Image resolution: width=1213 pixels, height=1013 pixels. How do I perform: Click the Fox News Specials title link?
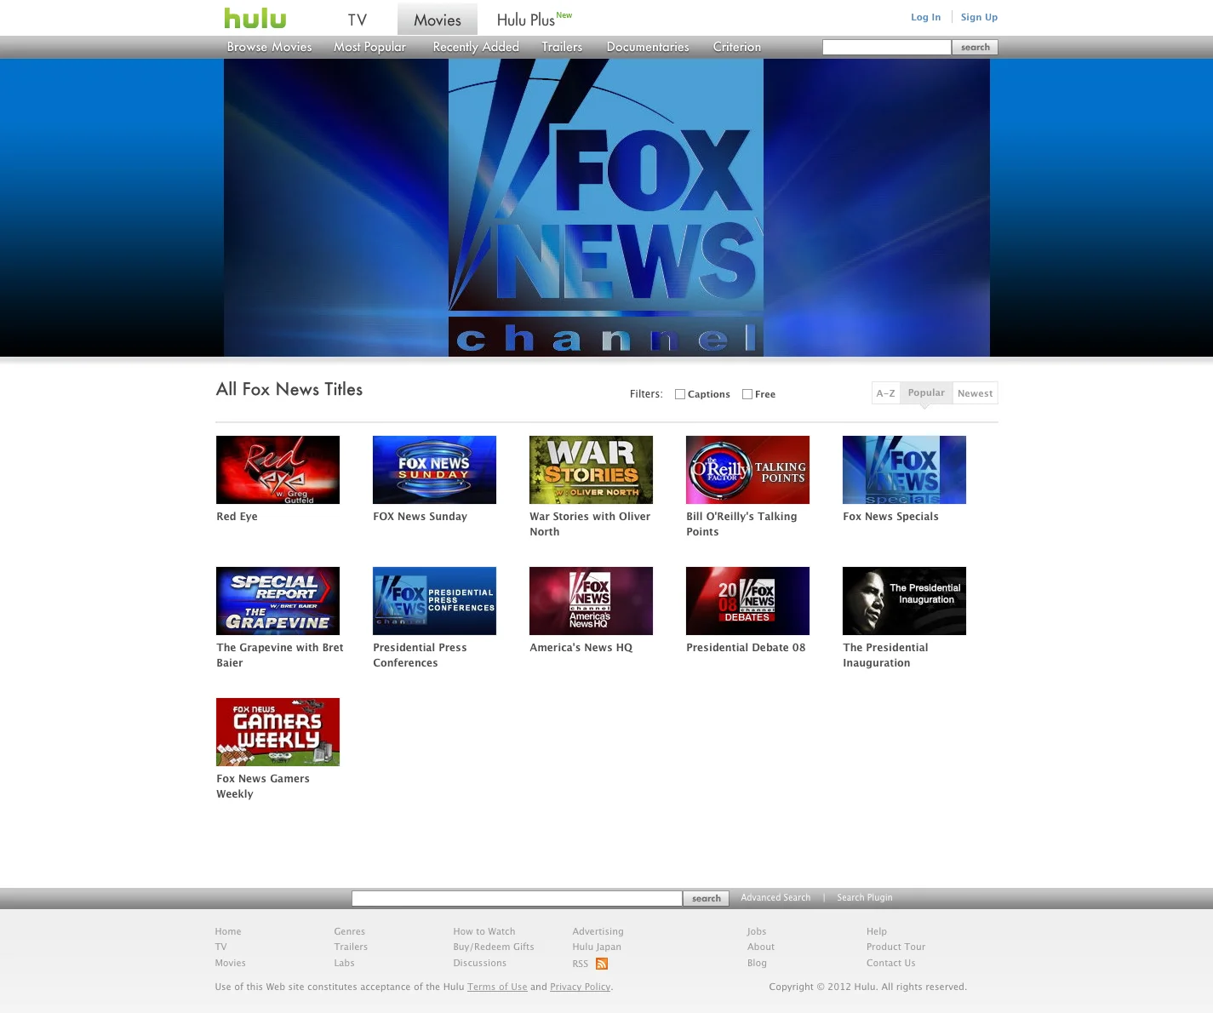[x=890, y=517]
